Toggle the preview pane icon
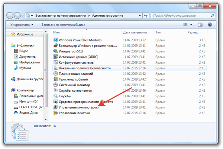Screen dimensions: 223x149 coord(200,25)
